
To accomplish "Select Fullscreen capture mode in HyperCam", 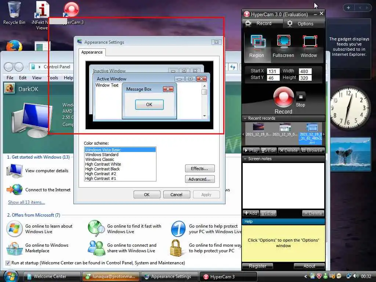I will pyautogui.click(x=283, y=46).
